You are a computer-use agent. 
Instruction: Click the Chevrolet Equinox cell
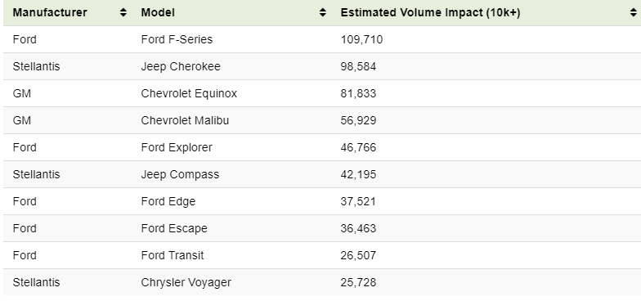(189, 93)
